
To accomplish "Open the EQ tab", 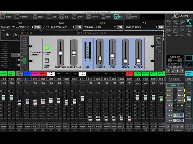I will (64, 17).
